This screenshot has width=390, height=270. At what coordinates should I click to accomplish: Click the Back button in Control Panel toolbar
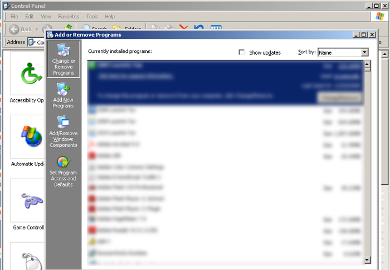pyautogui.click(x=22, y=29)
